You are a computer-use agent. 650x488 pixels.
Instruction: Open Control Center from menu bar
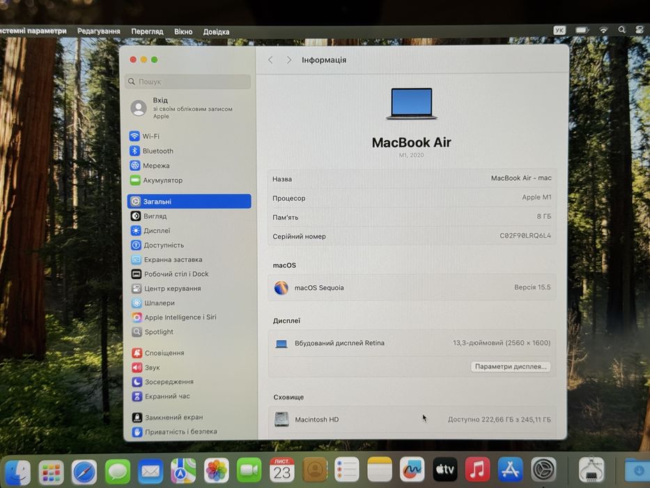(640, 30)
